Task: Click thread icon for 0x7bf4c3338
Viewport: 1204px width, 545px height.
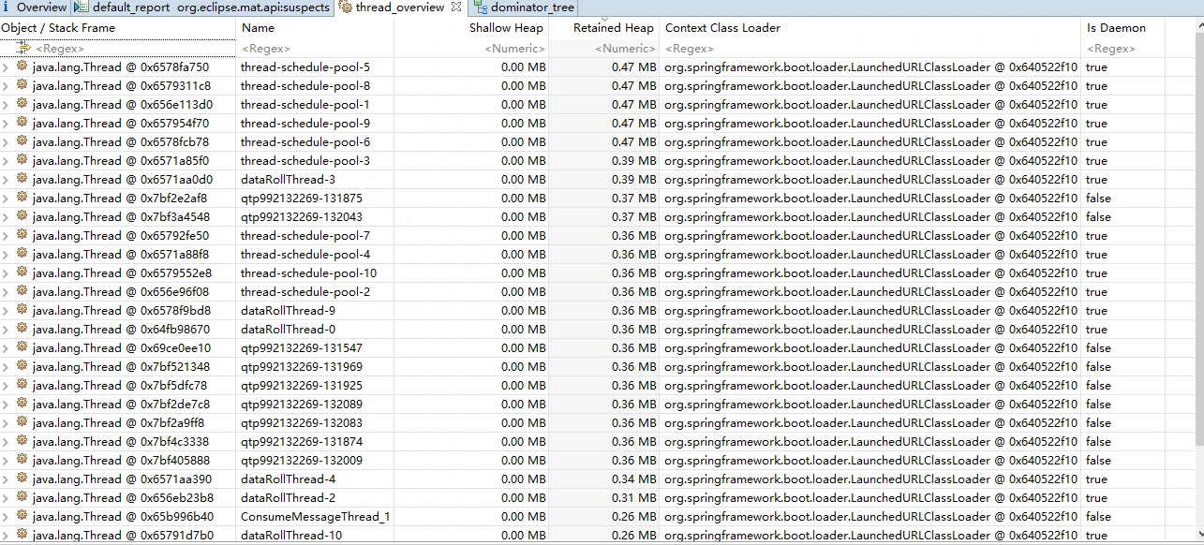Action: 22,441
